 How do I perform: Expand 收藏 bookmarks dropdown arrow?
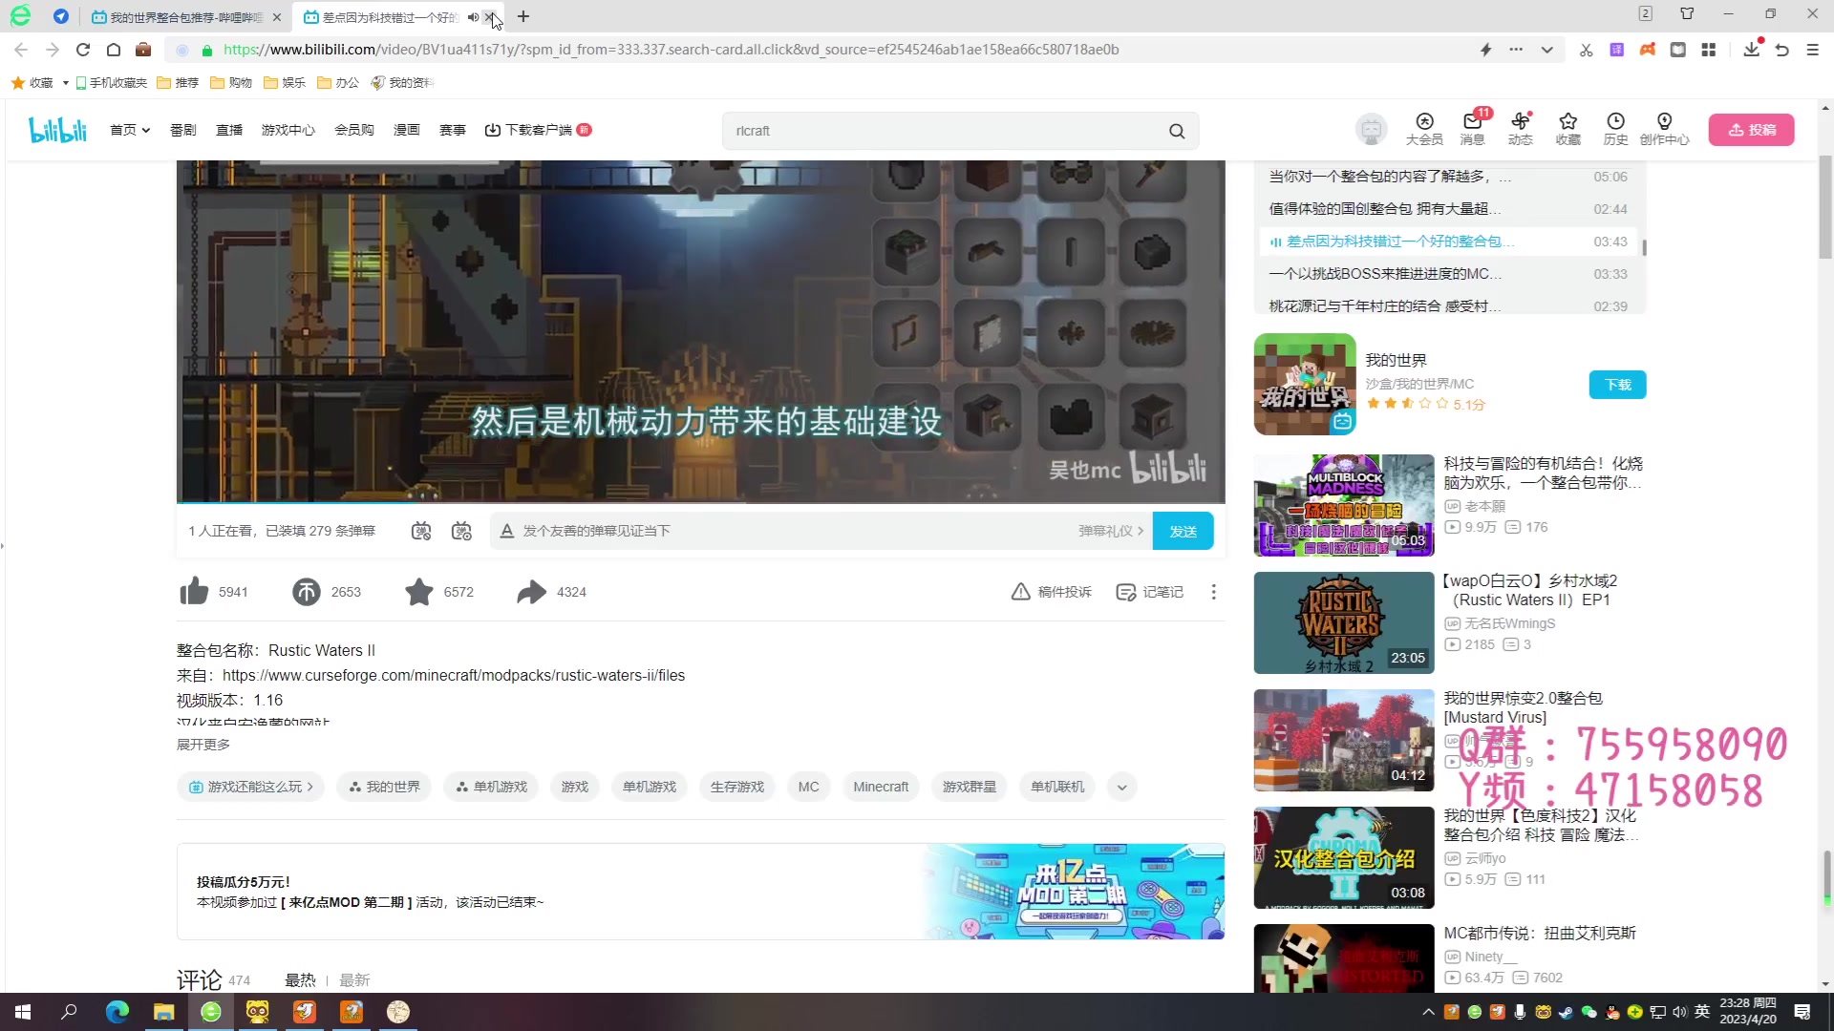[65, 83]
